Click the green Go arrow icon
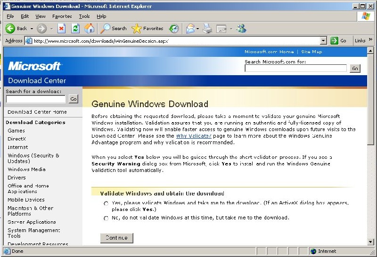Image resolution: width=377 pixels, height=257 pixels. pos(334,41)
